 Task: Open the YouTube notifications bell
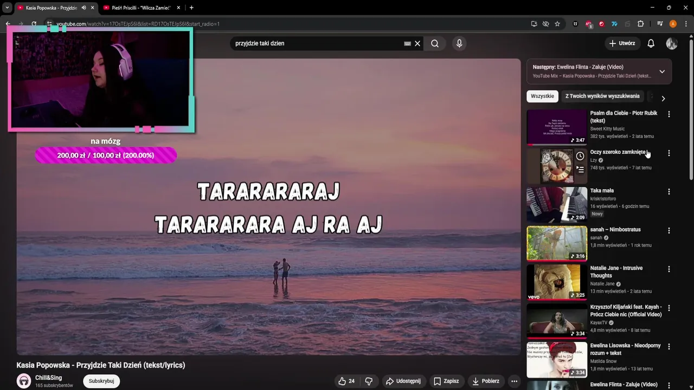pyautogui.click(x=651, y=43)
